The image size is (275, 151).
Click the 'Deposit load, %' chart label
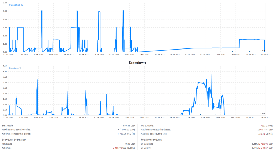16,5
